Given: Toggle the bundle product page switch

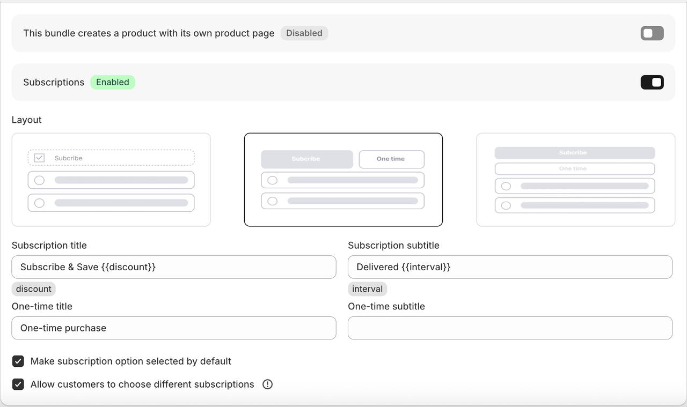Looking at the screenshot, I should [x=652, y=33].
